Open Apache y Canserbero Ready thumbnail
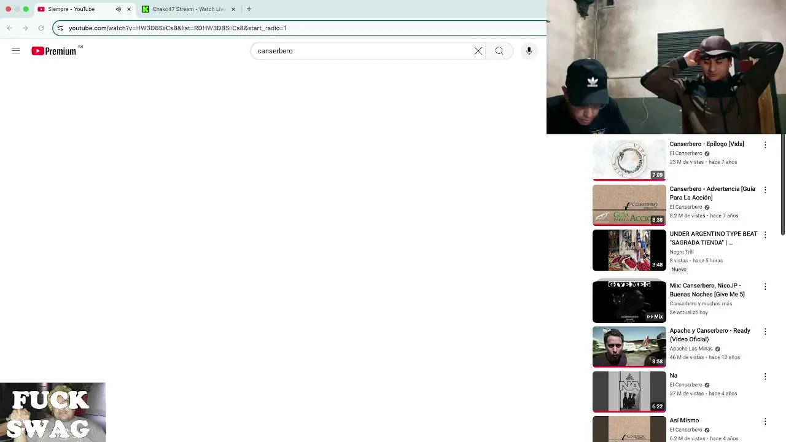Screen dimensions: 786x442 click(629, 346)
